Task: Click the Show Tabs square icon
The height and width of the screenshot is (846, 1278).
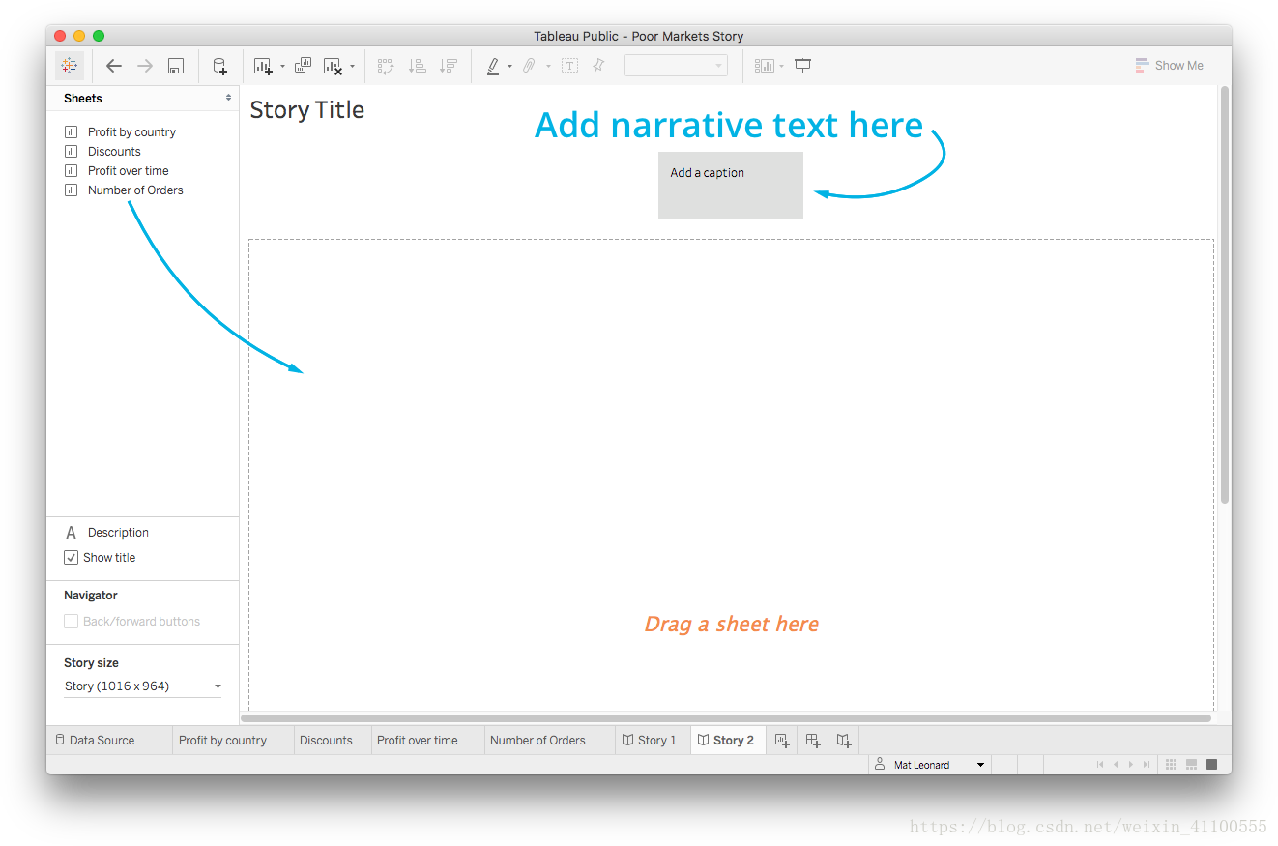Action: coord(1211,765)
